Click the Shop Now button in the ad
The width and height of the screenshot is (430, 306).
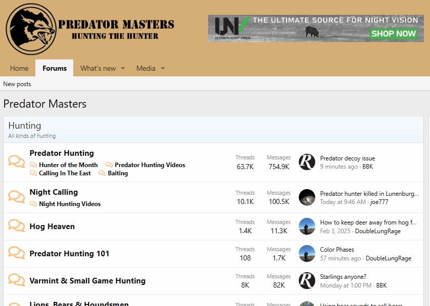click(x=393, y=34)
